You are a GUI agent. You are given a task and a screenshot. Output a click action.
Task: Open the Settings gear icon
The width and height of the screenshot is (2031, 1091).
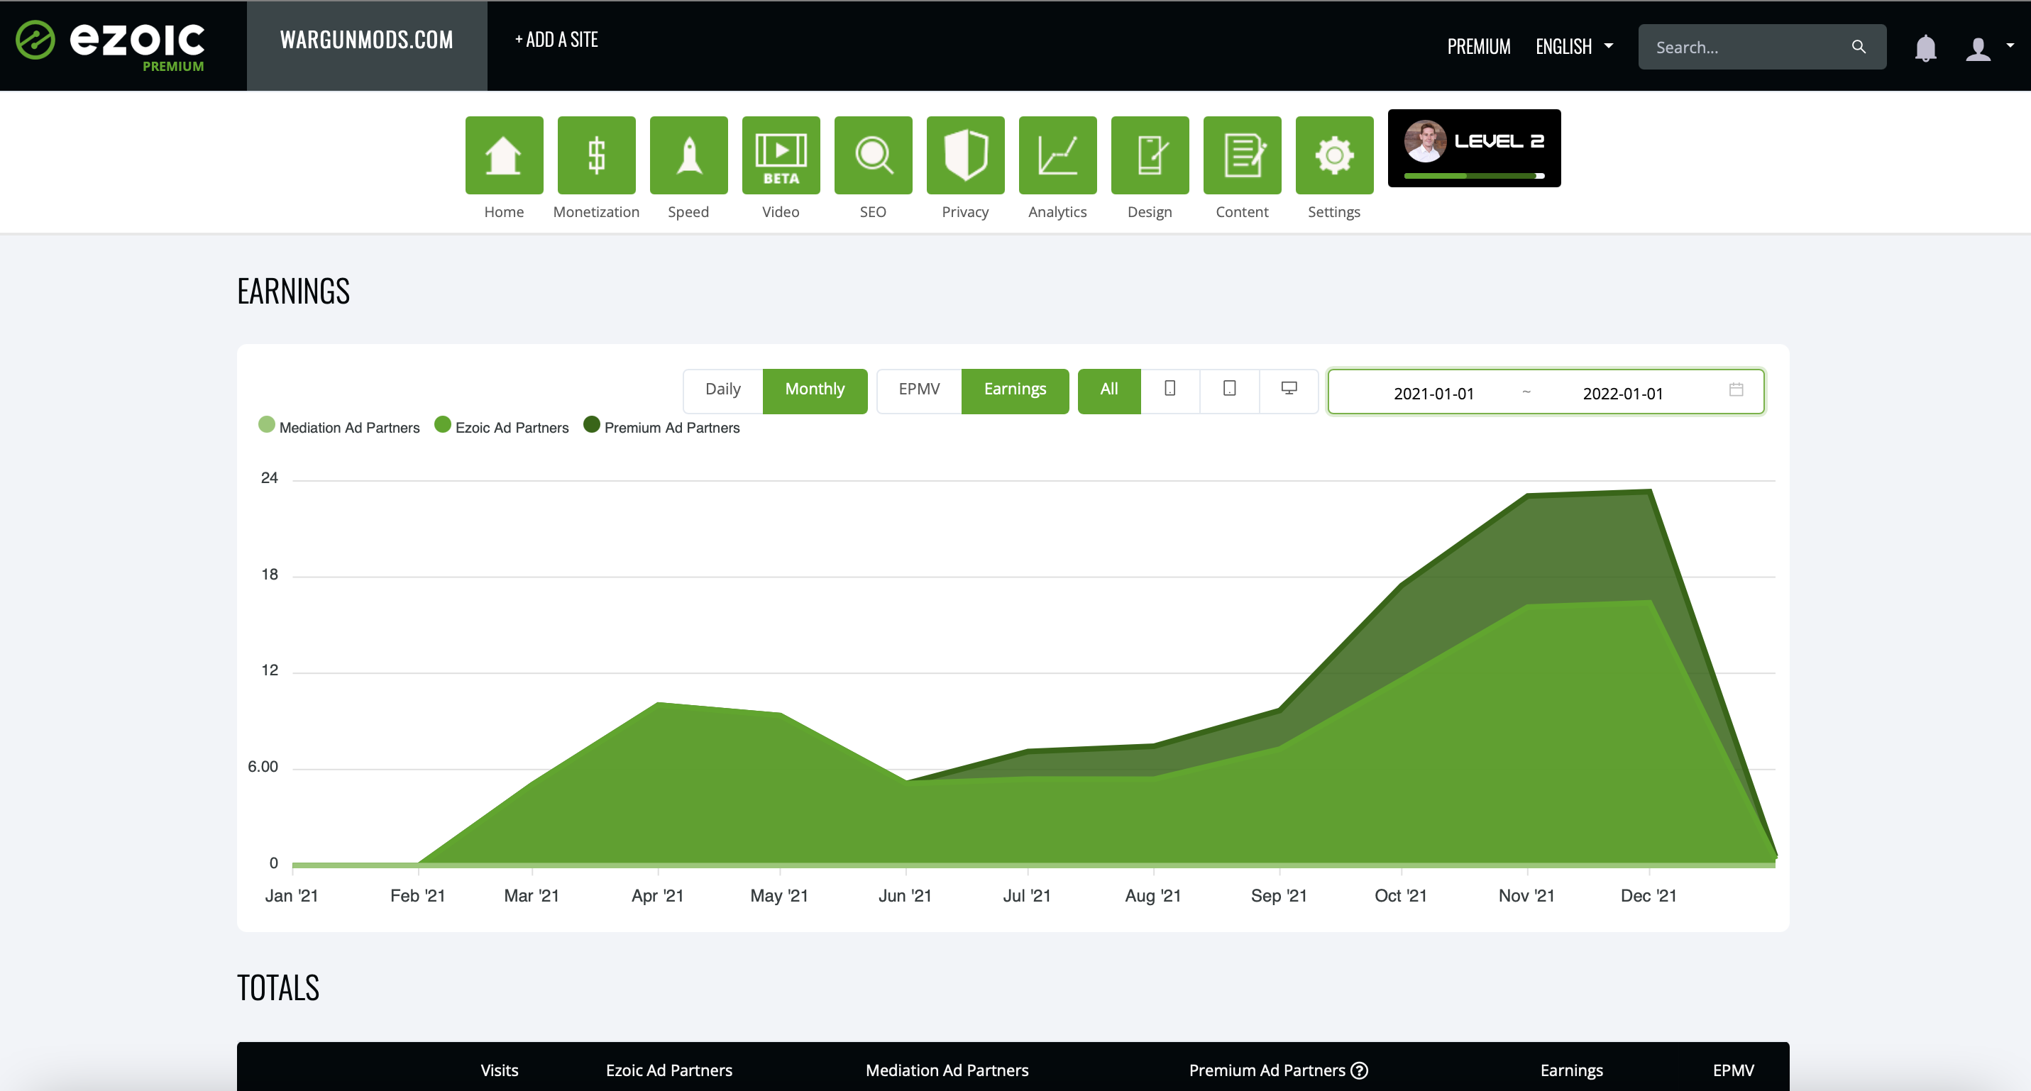click(1334, 155)
